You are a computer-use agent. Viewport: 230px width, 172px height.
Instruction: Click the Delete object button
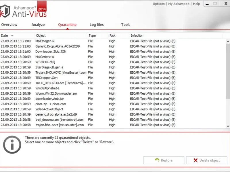(207, 160)
